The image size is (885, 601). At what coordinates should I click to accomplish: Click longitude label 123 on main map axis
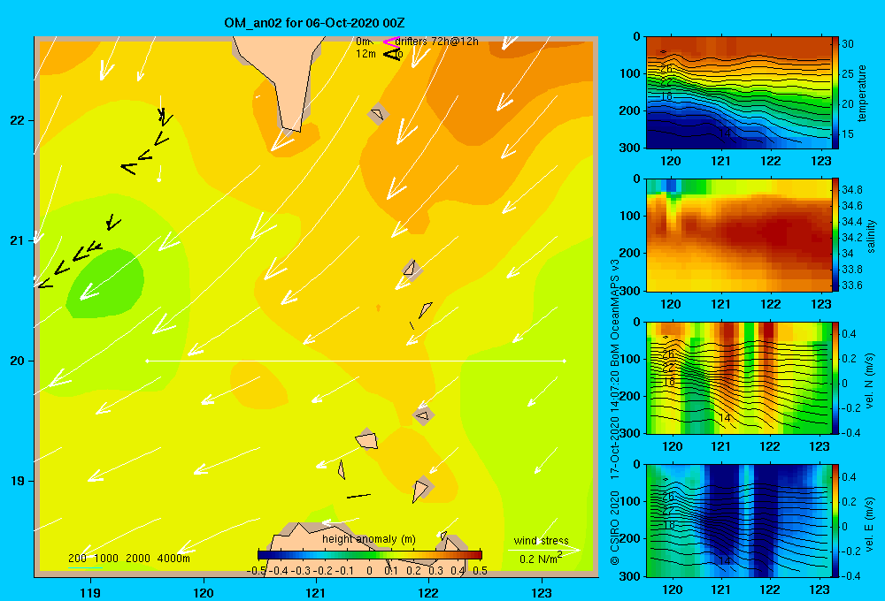[542, 592]
